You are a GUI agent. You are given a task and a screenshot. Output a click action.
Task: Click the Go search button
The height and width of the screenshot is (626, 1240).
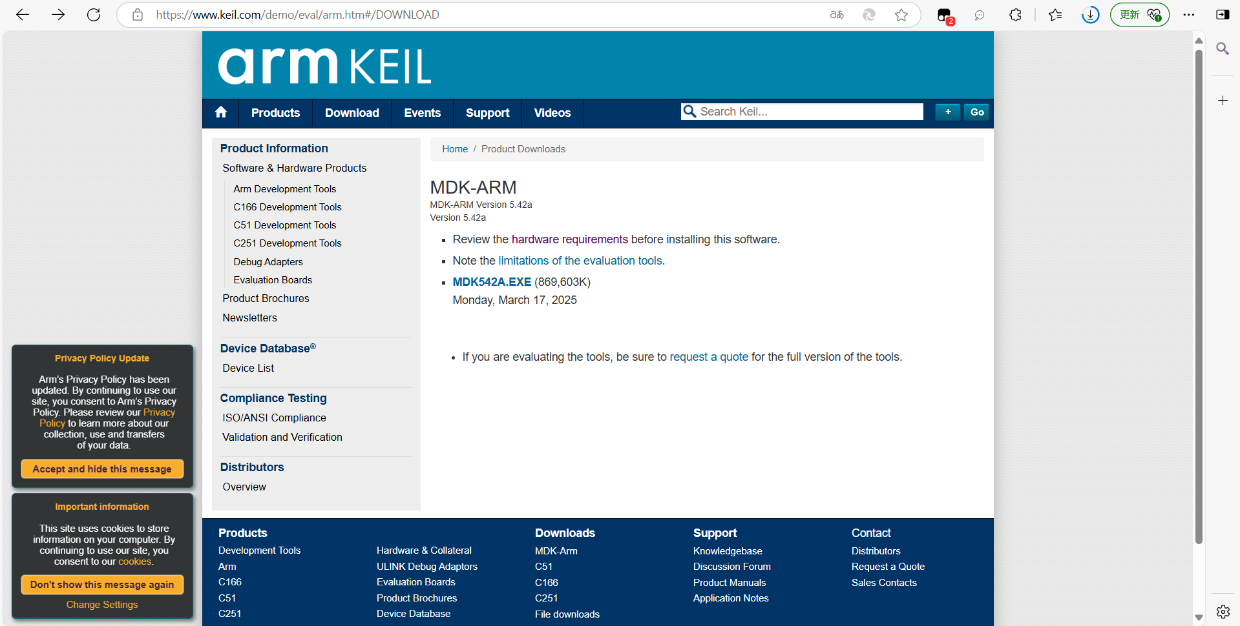tap(977, 112)
